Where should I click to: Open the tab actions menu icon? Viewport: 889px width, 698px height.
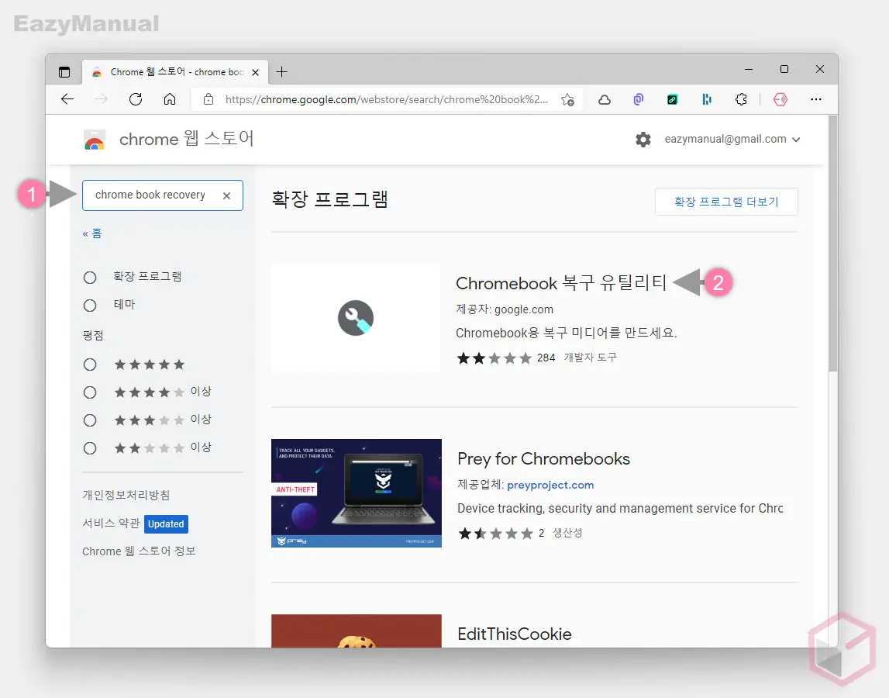(64, 72)
